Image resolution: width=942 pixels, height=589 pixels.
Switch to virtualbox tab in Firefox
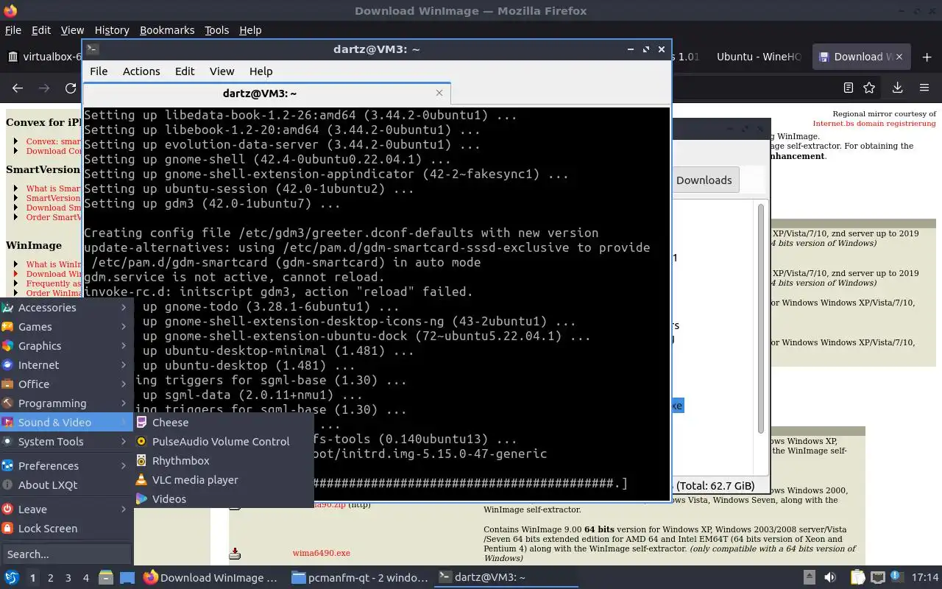click(x=43, y=57)
